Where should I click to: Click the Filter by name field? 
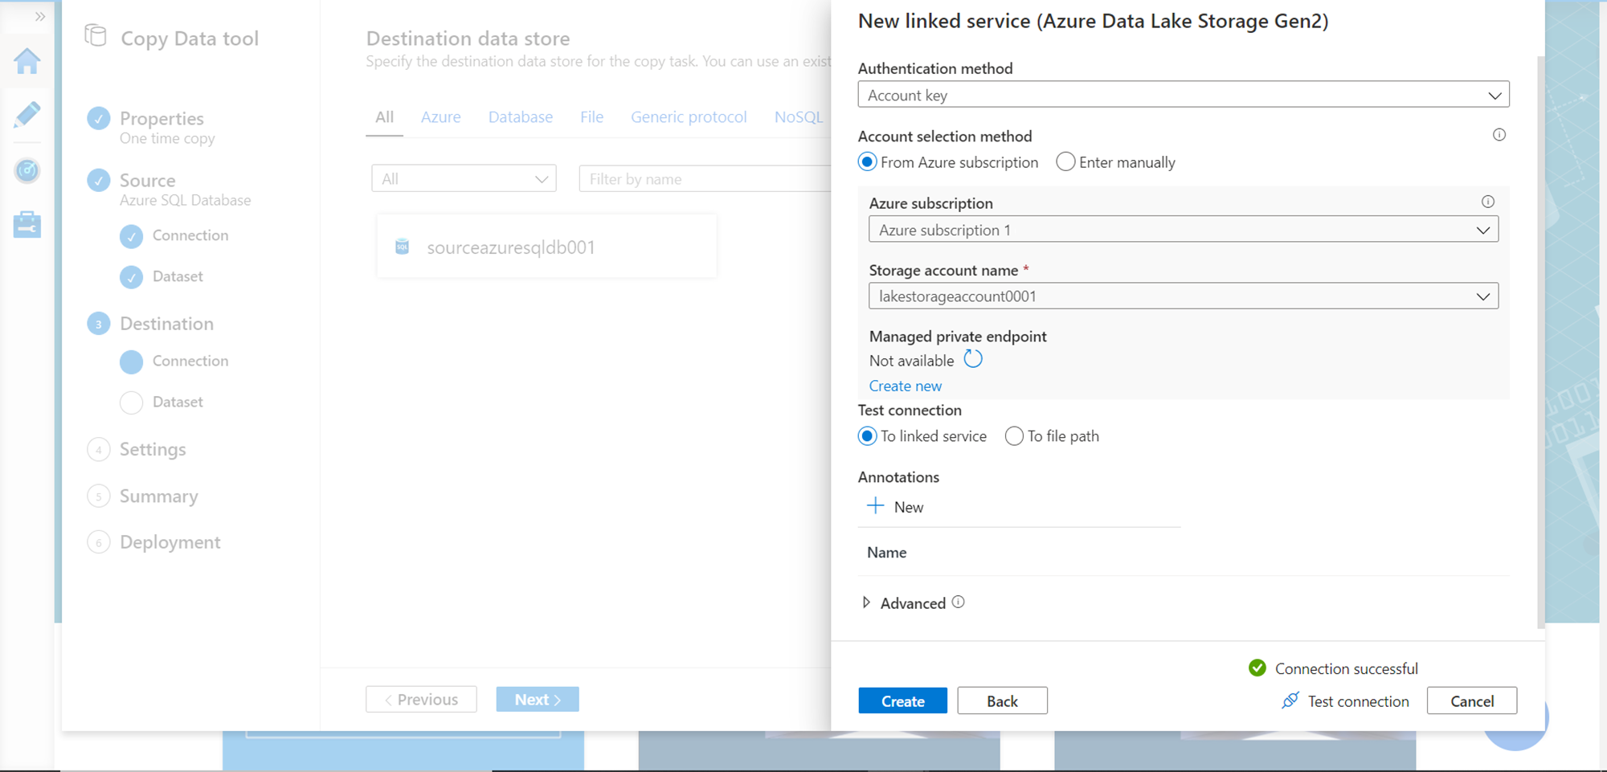pyautogui.click(x=704, y=179)
